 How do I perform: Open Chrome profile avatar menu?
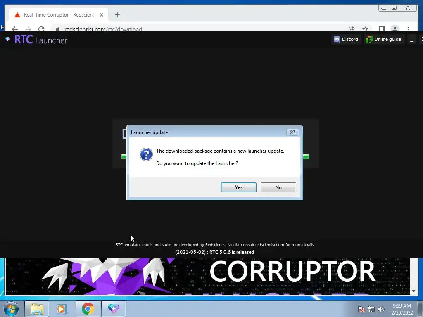(x=394, y=28)
